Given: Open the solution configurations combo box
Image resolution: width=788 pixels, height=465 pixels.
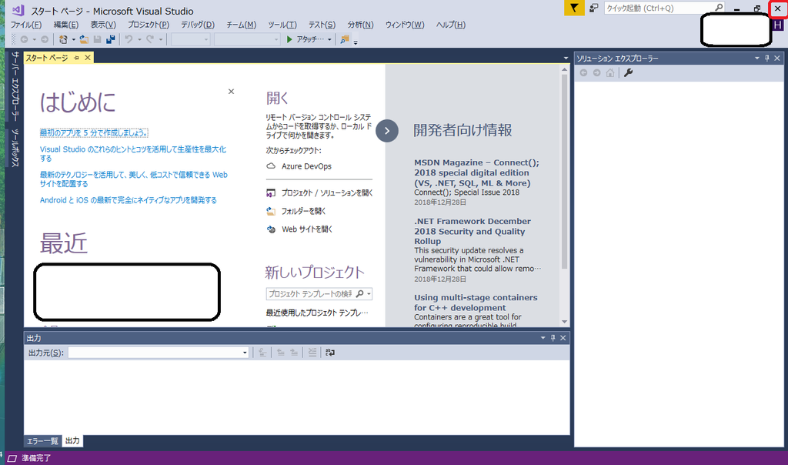Looking at the screenshot, I should [x=191, y=39].
